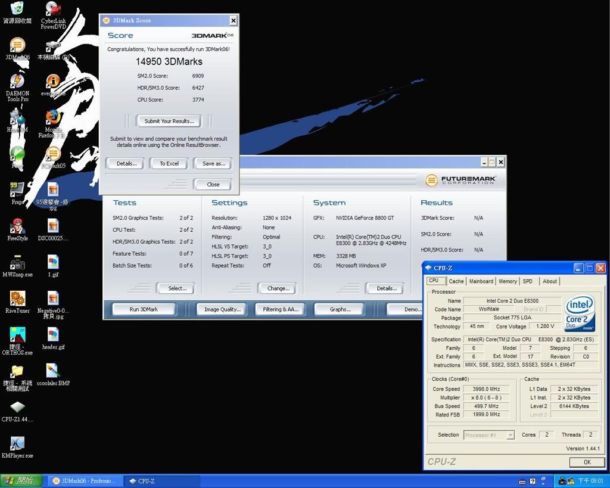Switch to Memory tab in CPU-Z
The image size is (610, 488).
[508, 281]
